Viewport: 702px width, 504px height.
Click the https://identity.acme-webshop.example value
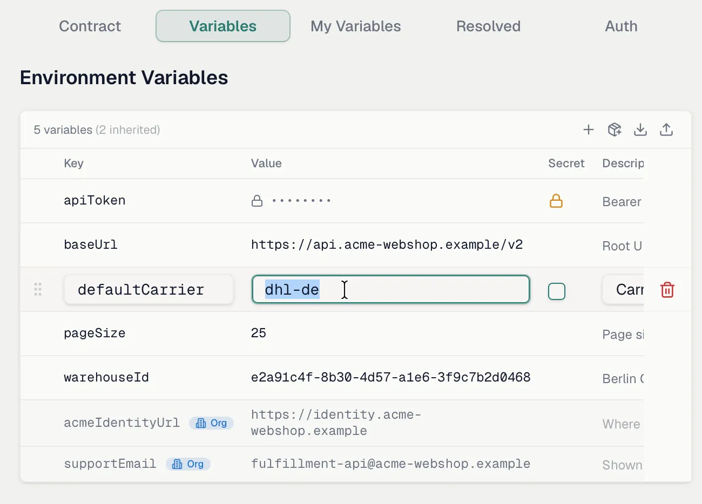click(x=336, y=423)
